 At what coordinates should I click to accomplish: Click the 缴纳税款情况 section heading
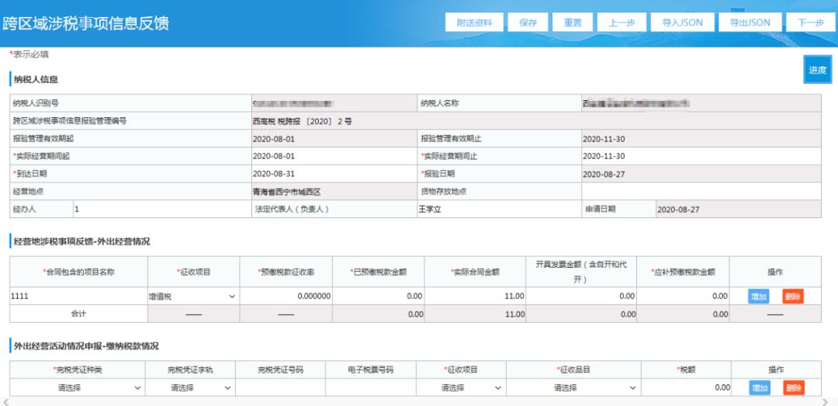point(86,346)
